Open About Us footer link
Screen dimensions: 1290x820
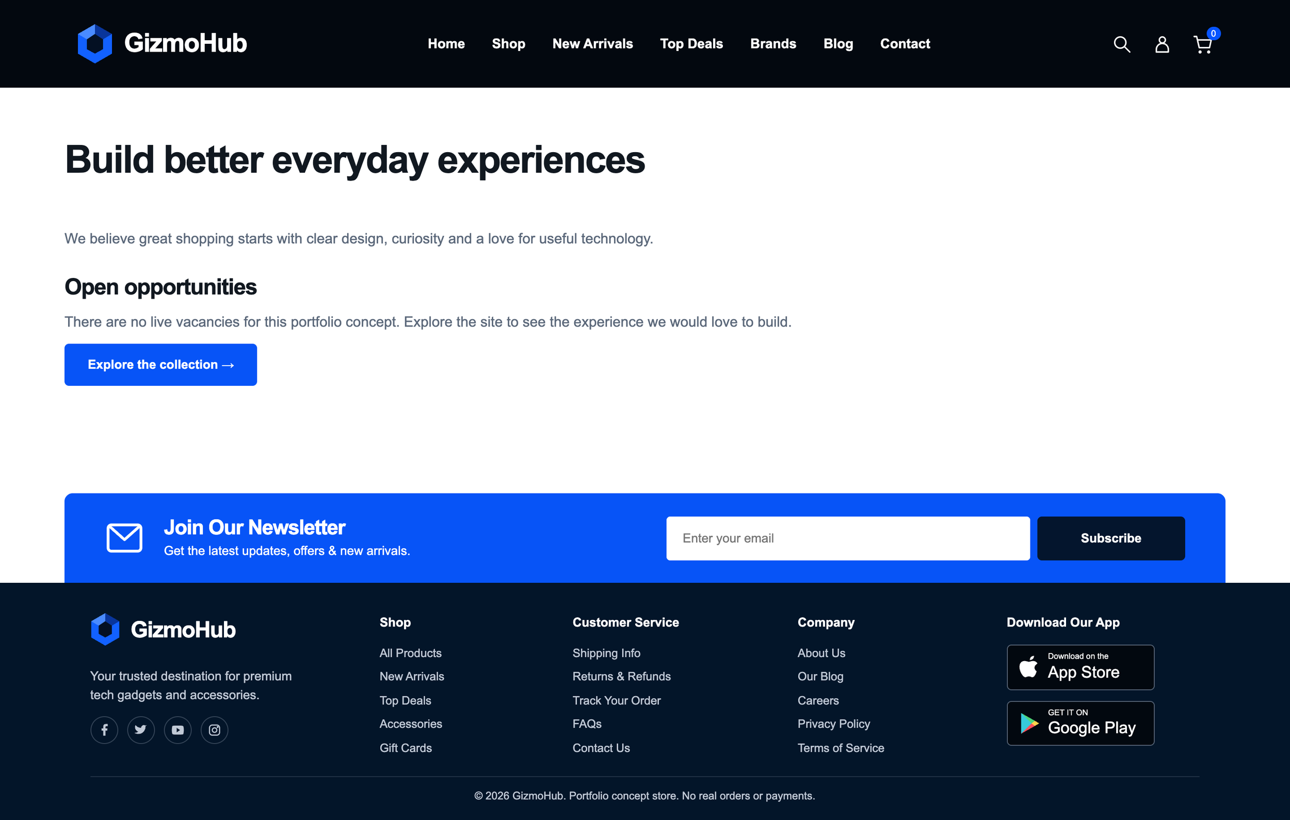pyautogui.click(x=821, y=653)
